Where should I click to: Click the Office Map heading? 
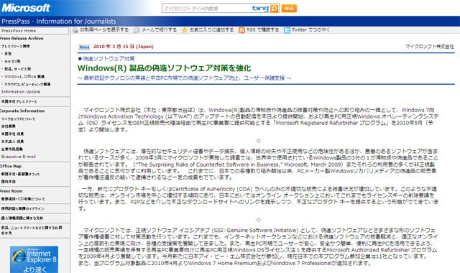[x=11, y=166]
